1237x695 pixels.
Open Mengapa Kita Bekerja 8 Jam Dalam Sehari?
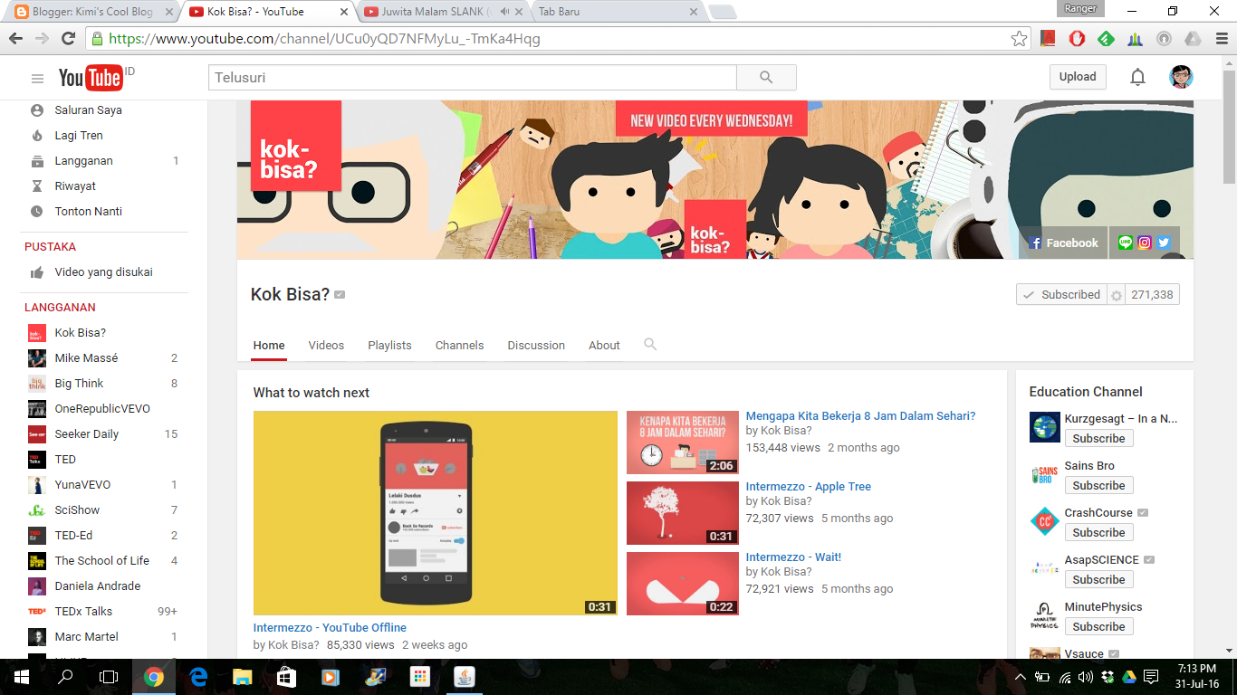click(860, 416)
